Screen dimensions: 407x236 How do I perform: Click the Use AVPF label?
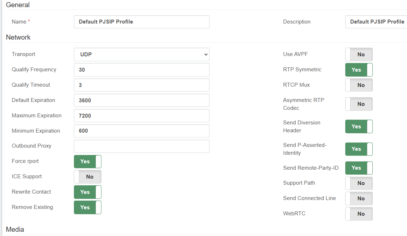pyautogui.click(x=295, y=54)
